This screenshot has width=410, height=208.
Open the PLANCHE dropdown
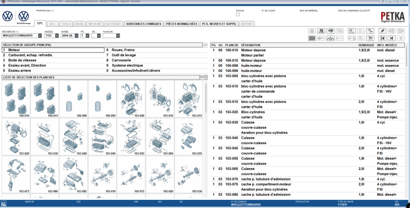118,36
